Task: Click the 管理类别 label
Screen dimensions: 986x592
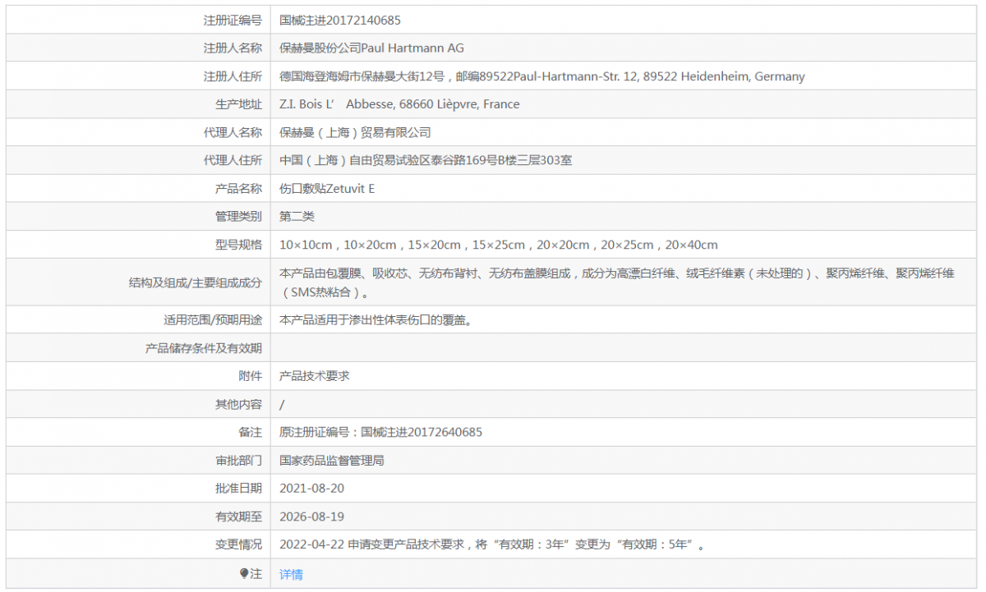Action: (238, 217)
